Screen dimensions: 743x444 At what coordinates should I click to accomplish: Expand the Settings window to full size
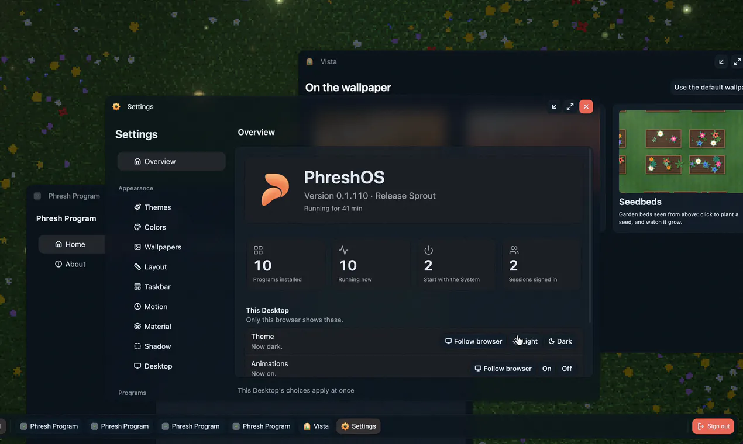point(570,107)
